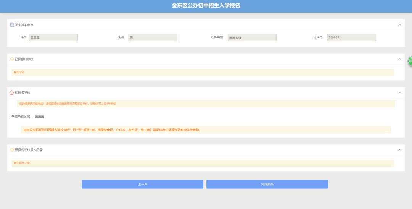
Task: Click the 证件号 input field
Action: click(x=351, y=37)
